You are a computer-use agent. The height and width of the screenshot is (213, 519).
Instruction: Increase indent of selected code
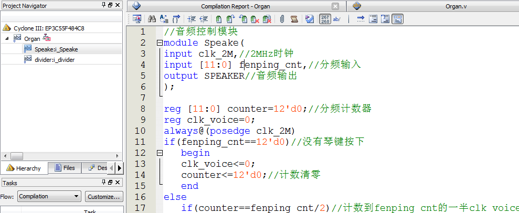point(192,19)
